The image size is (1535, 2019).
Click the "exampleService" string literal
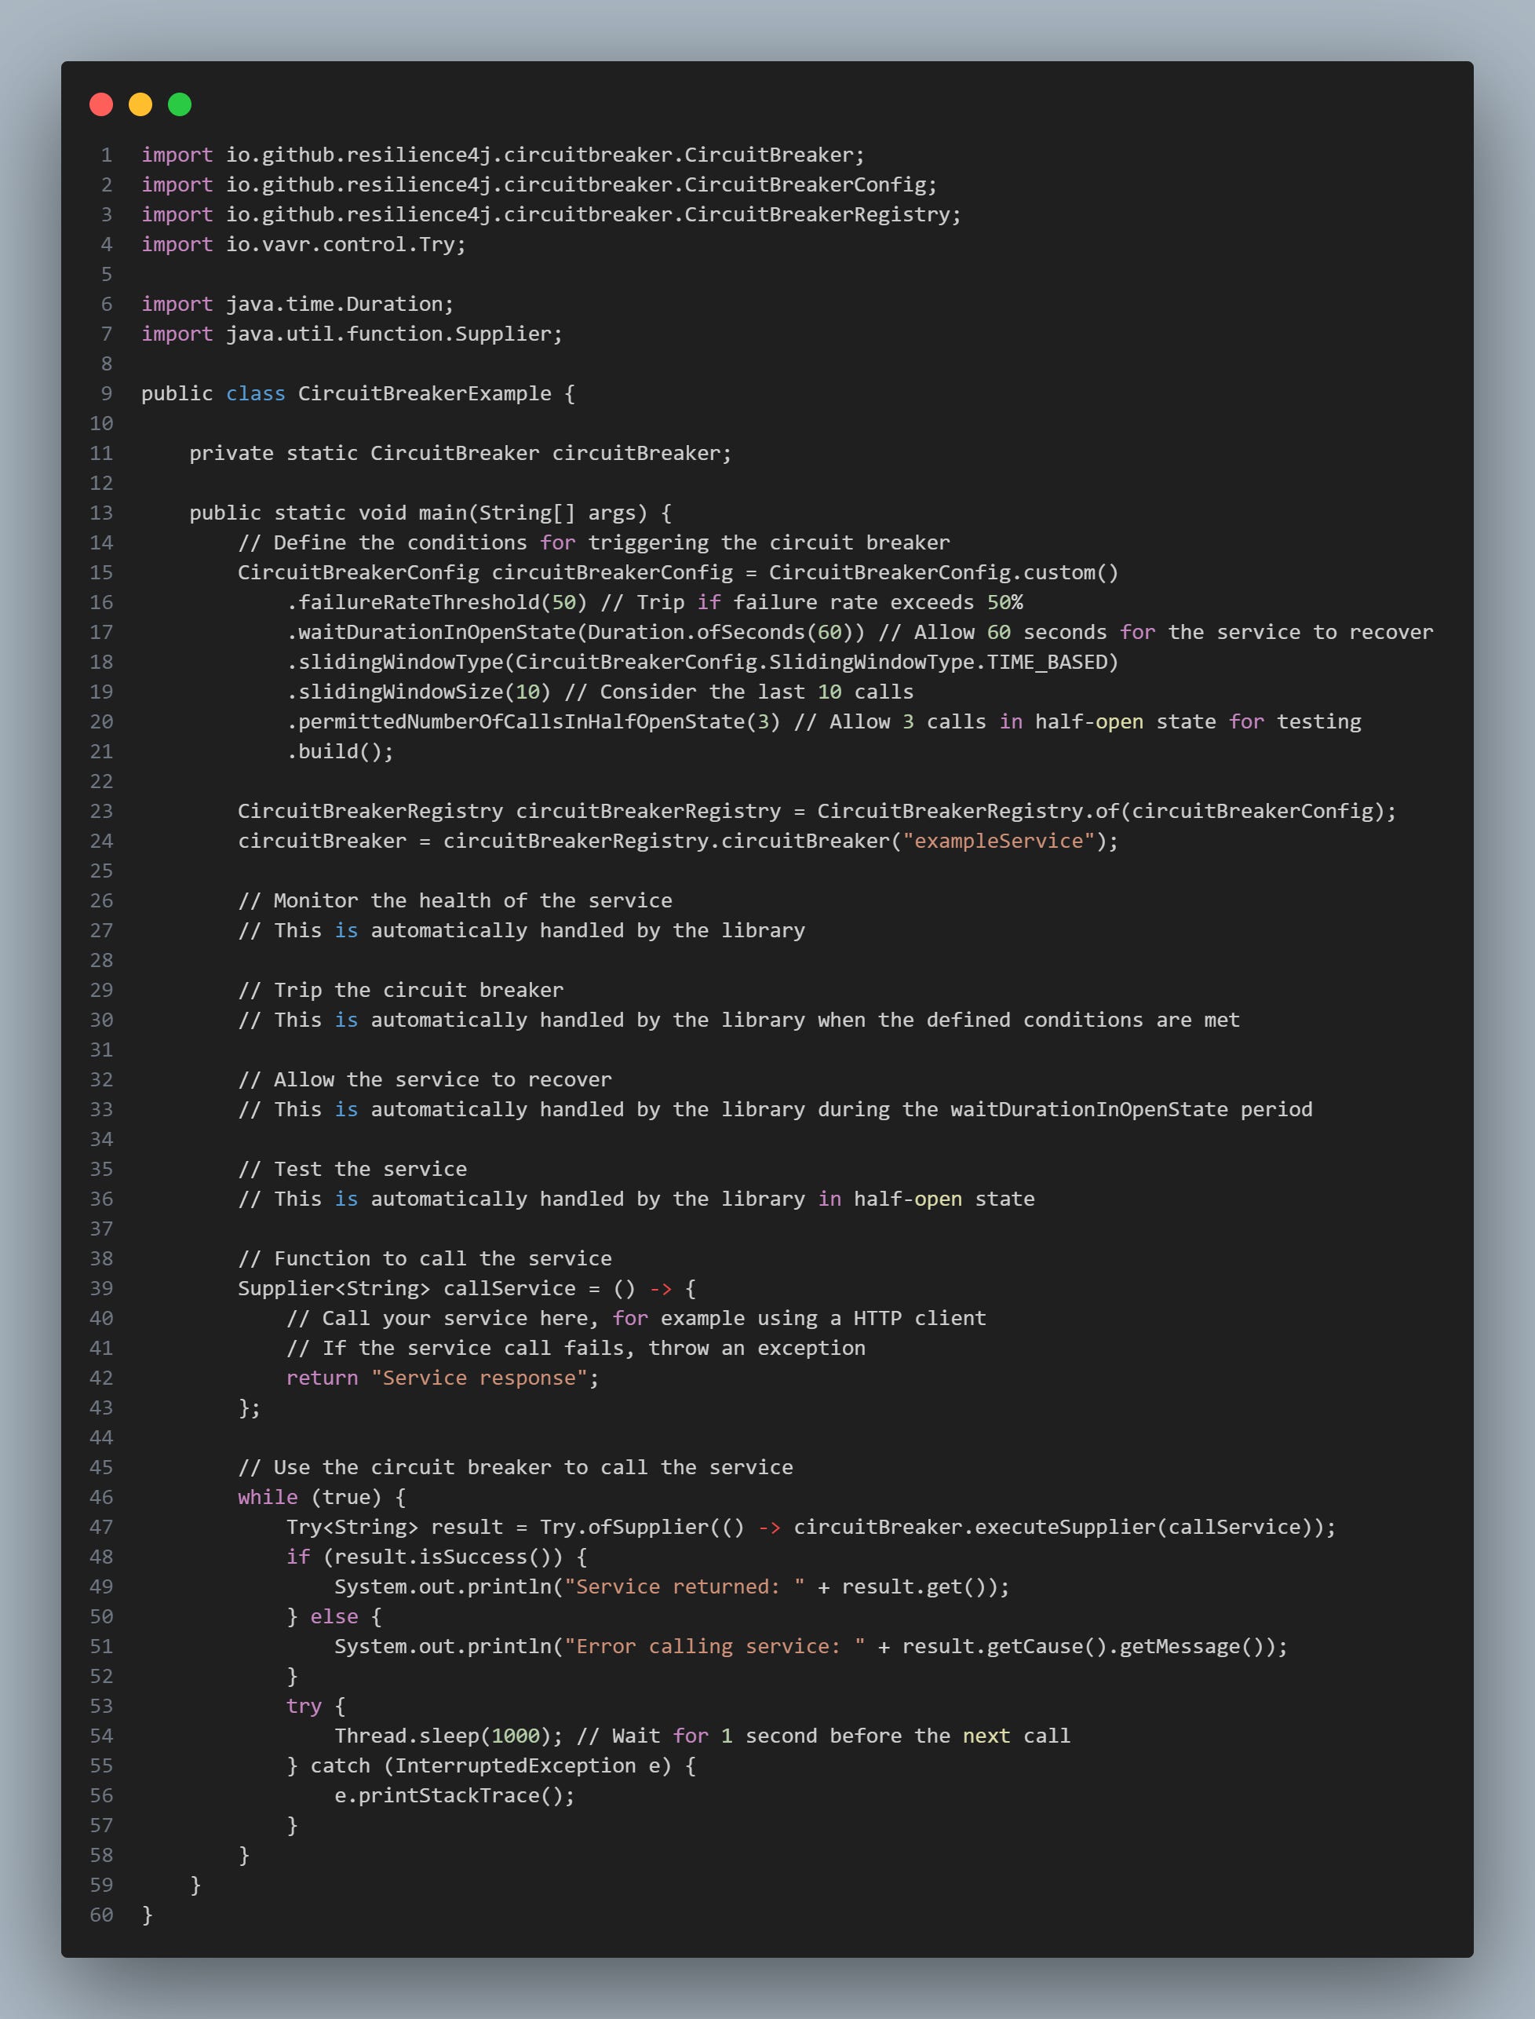[997, 841]
